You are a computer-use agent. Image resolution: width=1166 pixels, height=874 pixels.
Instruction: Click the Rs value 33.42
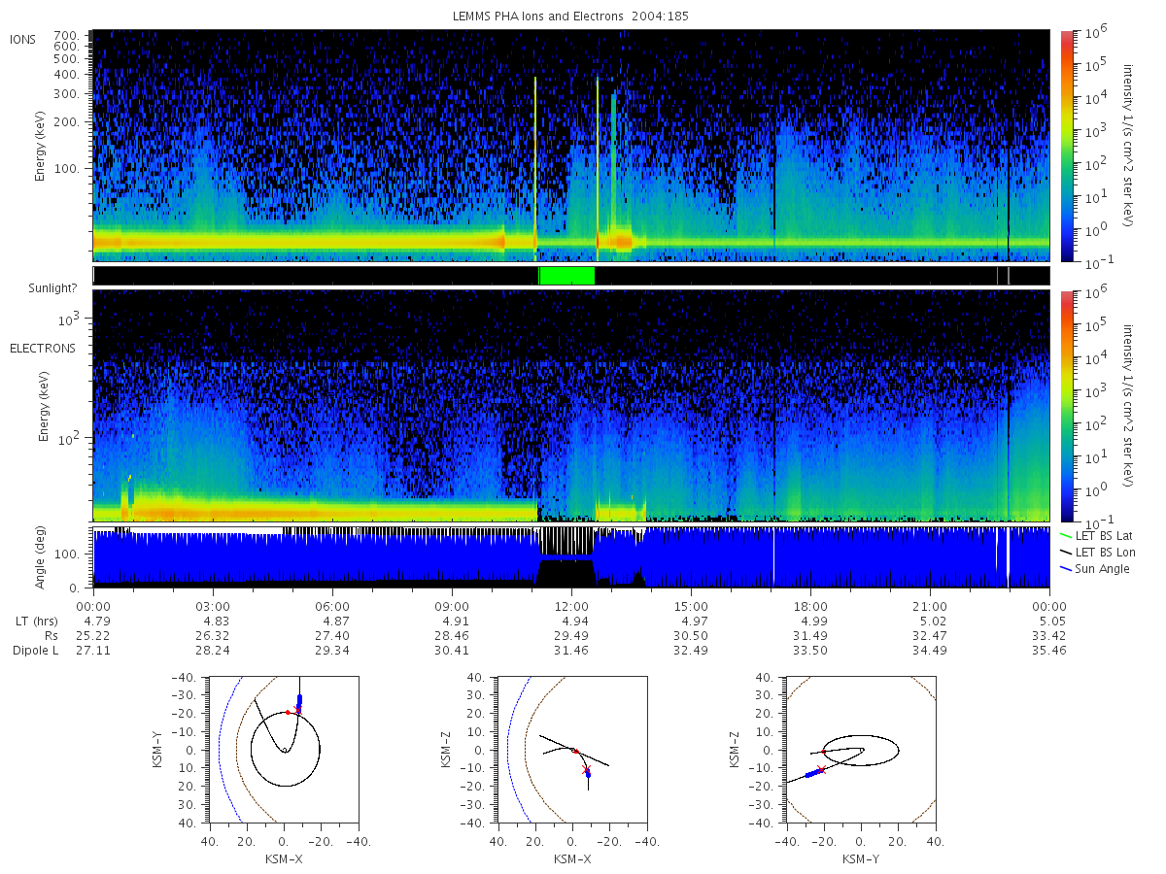click(1049, 635)
